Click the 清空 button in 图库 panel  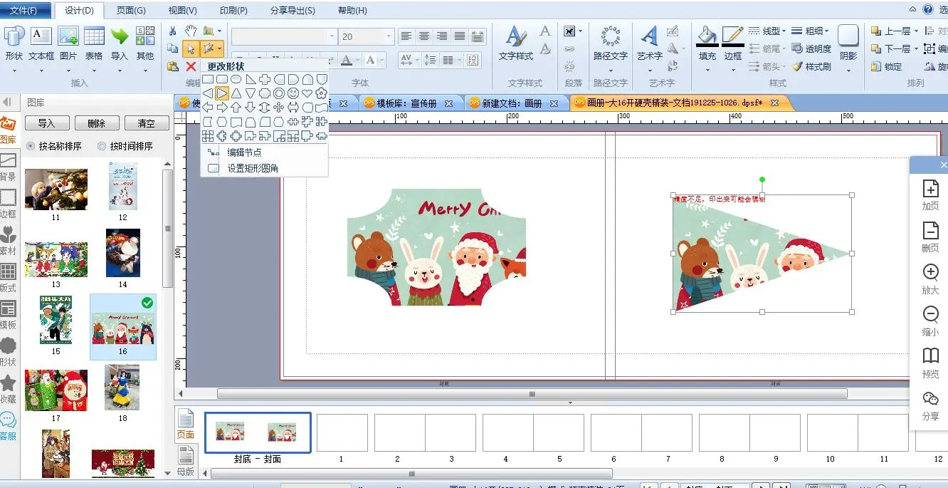(x=146, y=123)
